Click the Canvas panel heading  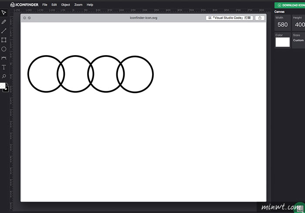pyautogui.click(x=279, y=12)
